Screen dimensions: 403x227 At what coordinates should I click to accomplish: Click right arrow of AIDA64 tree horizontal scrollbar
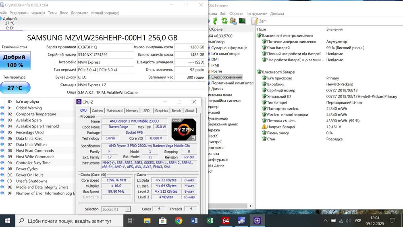(250, 206)
